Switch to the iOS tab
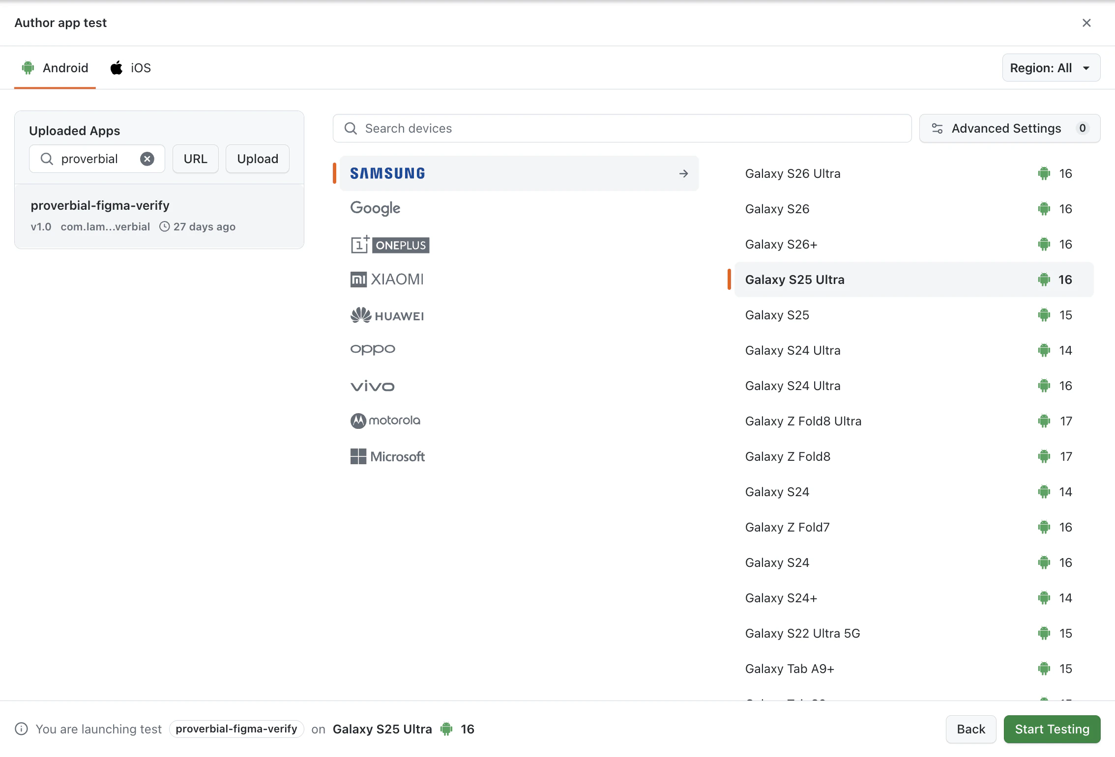The height and width of the screenshot is (757, 1115). pyautogui.click(x=131, y=68)
